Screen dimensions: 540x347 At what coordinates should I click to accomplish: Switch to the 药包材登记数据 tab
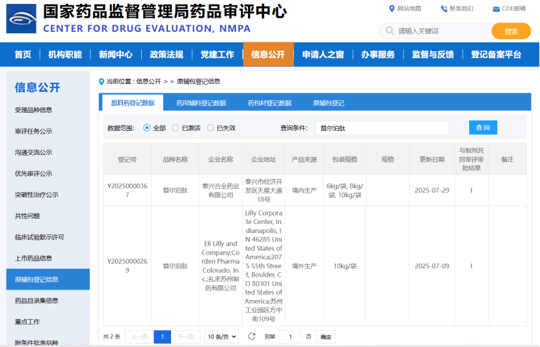[x=269, y=103]
